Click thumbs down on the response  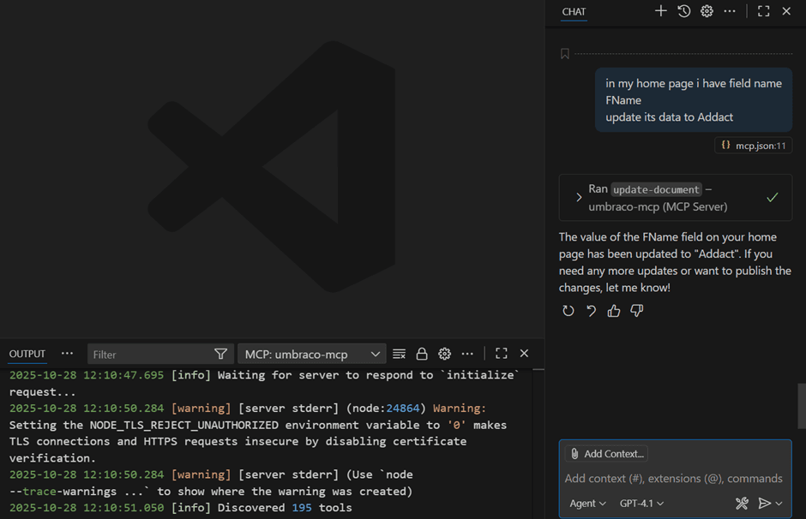[636, 311]
